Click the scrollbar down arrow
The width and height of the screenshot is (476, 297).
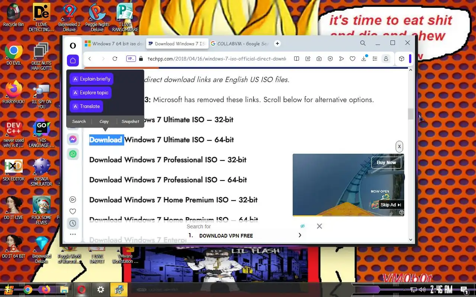tap(411, 240)
